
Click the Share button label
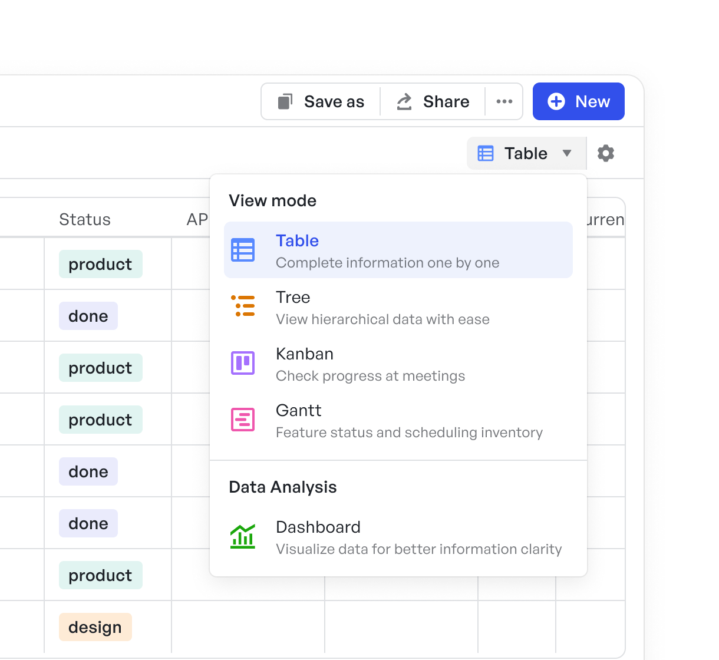(446, 101)
